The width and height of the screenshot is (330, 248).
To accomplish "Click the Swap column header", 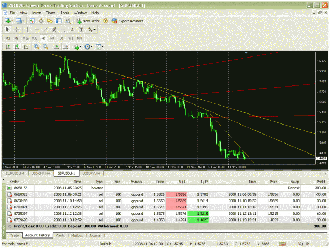I will point(290,182).
